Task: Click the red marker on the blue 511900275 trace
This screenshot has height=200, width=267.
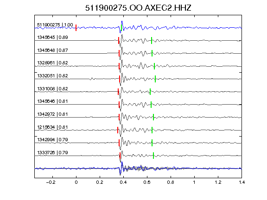Action: pos(76,28)
